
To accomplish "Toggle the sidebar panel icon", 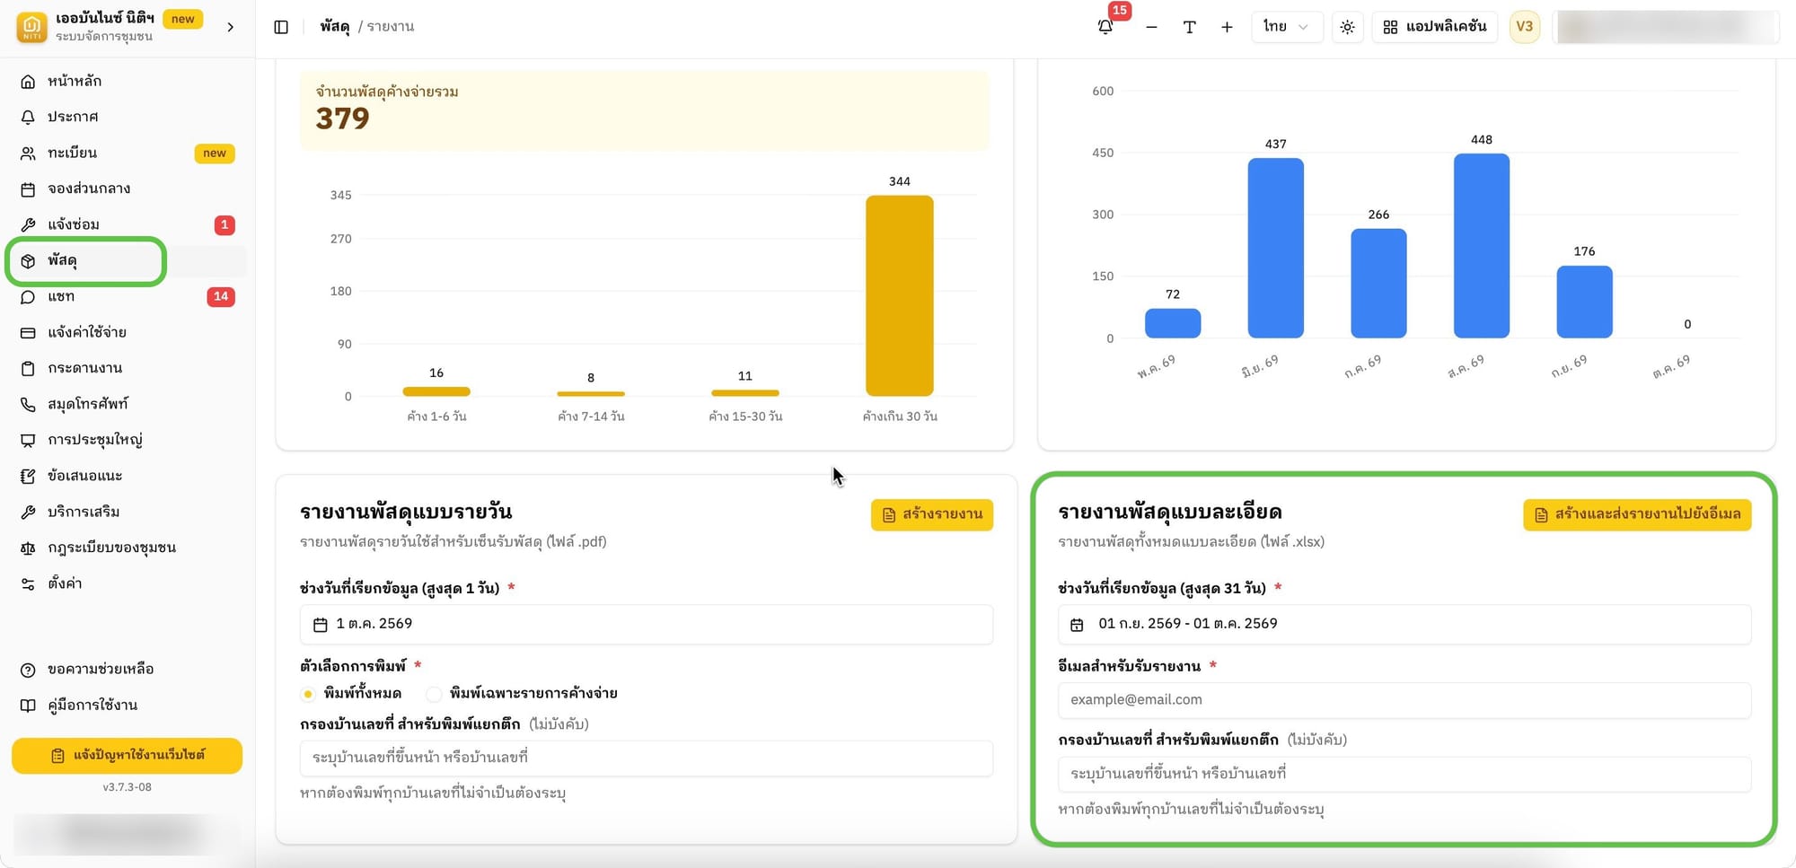I will pyautogui.click(x=281, y=27).
